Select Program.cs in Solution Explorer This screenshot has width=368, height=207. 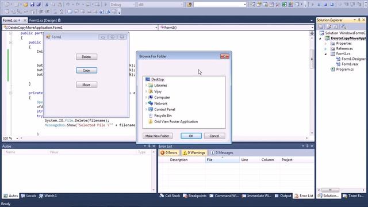(345, 69)
